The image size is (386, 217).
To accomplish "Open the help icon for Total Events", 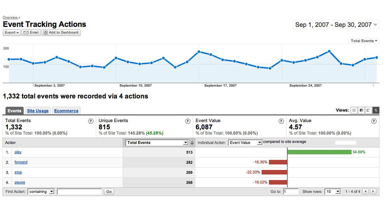I will coord(90,121).
